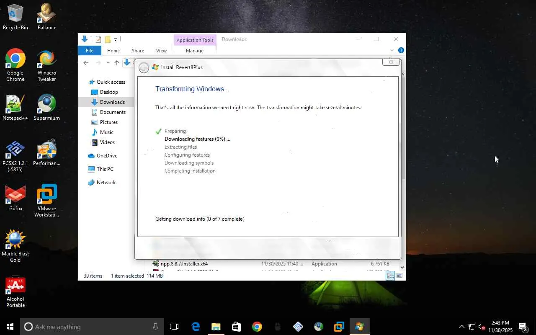Image resolution: width=536 pixels, height=335 pixels.
Task: Select the npp.8.8.7.Installer.x64 file
Action: point(184,264)
